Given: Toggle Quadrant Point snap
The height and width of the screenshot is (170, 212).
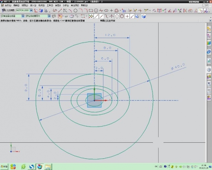Looking at the screenshot, I should pyautogui.click(x=122, y=16).
